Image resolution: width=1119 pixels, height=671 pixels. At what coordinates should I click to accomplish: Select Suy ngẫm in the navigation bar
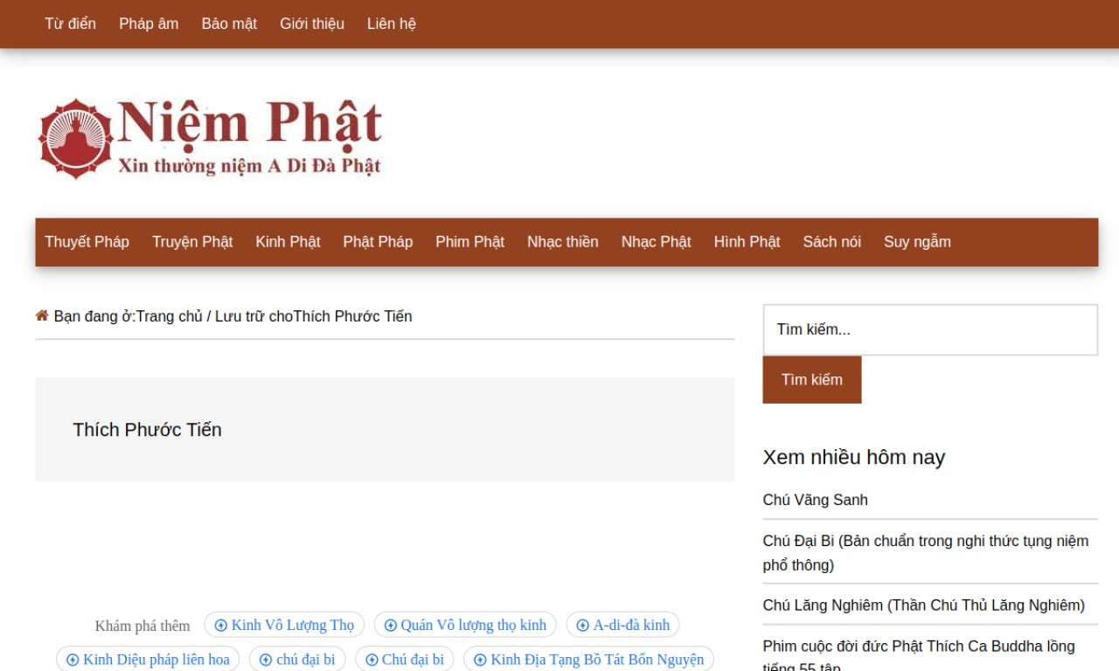tap(917, 242)
